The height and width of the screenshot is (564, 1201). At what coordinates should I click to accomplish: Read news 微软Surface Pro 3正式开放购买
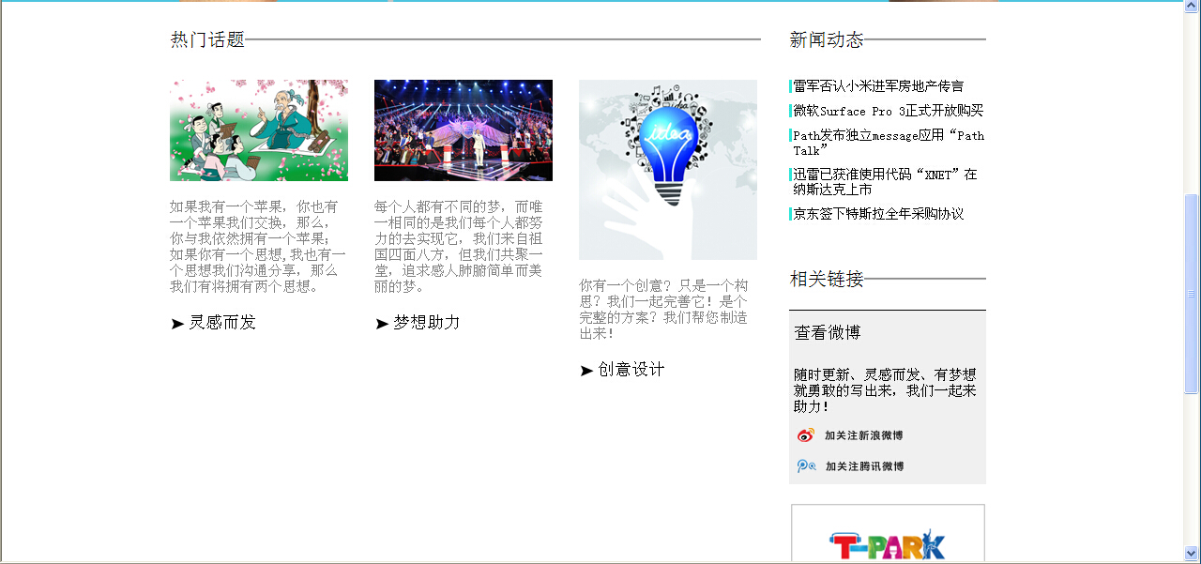click(x=888, y=111)
